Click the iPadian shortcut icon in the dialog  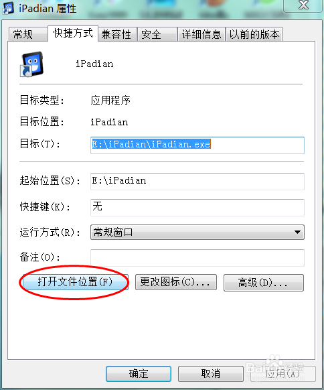pos(31,64)
